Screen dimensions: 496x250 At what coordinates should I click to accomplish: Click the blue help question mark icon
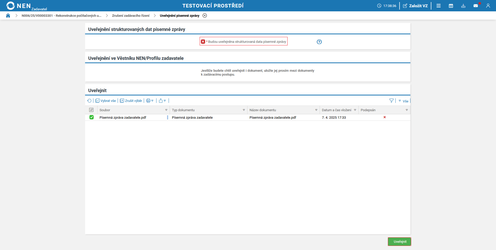[x=319, y=42]
